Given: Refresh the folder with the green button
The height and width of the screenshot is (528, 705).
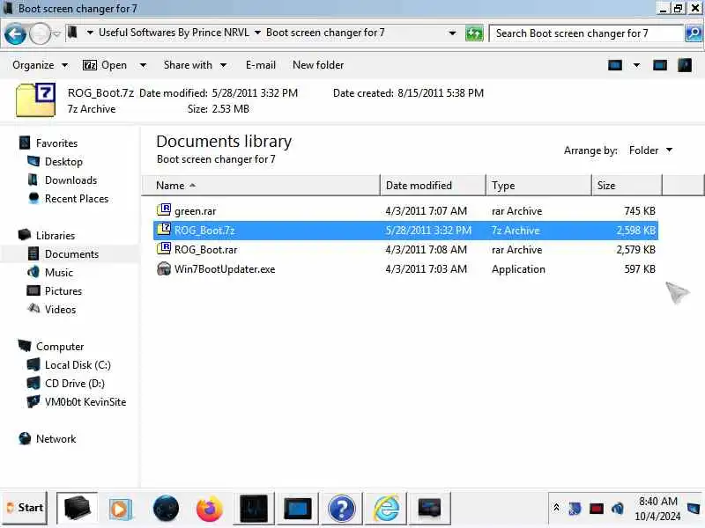Looking at the screenshot, I should [x=474, y=33].
